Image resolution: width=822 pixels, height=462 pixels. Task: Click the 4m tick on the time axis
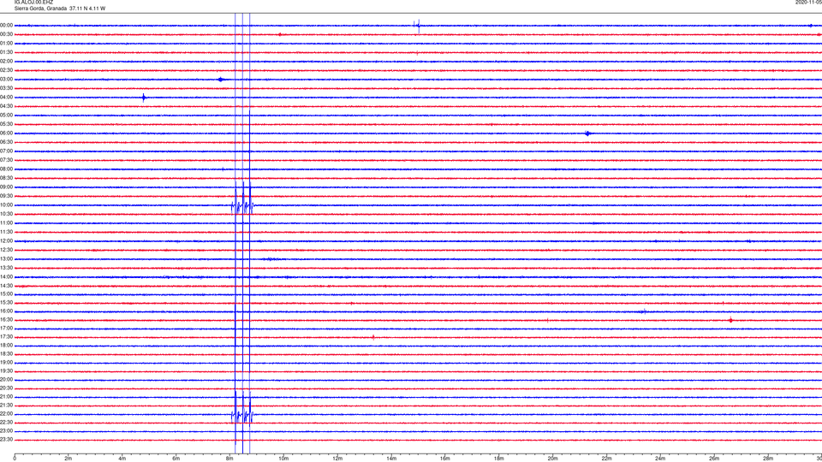point(122,459)
